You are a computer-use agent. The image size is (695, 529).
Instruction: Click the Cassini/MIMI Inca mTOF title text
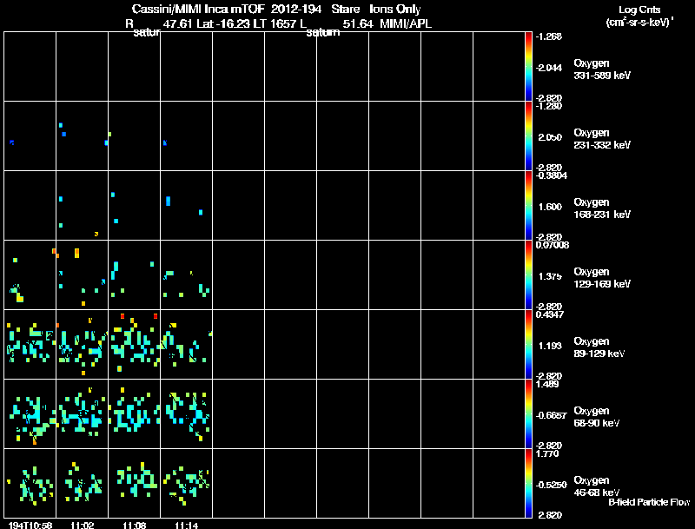click(x=198, y=9)
